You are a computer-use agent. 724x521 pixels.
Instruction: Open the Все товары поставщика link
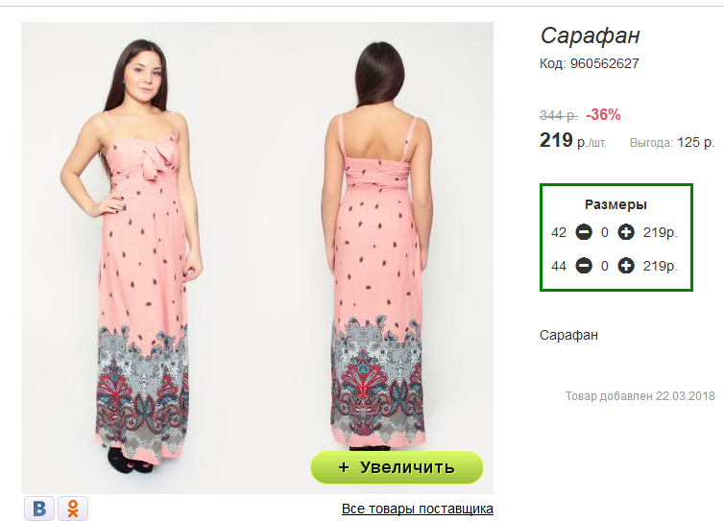417,509
